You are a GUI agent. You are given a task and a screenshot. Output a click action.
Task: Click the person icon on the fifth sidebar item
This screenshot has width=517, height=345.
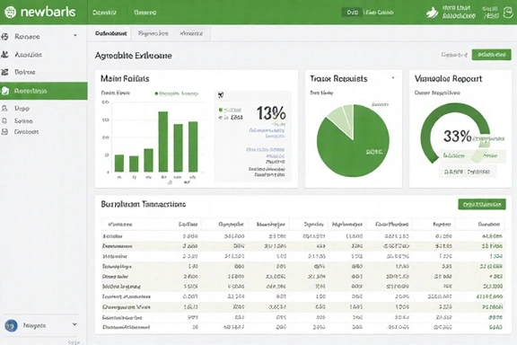pos(4,108)
